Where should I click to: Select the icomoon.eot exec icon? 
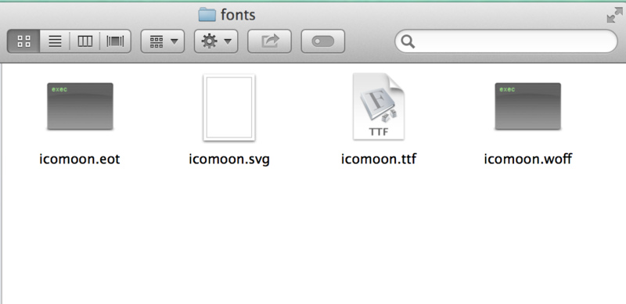pos(80,106)
